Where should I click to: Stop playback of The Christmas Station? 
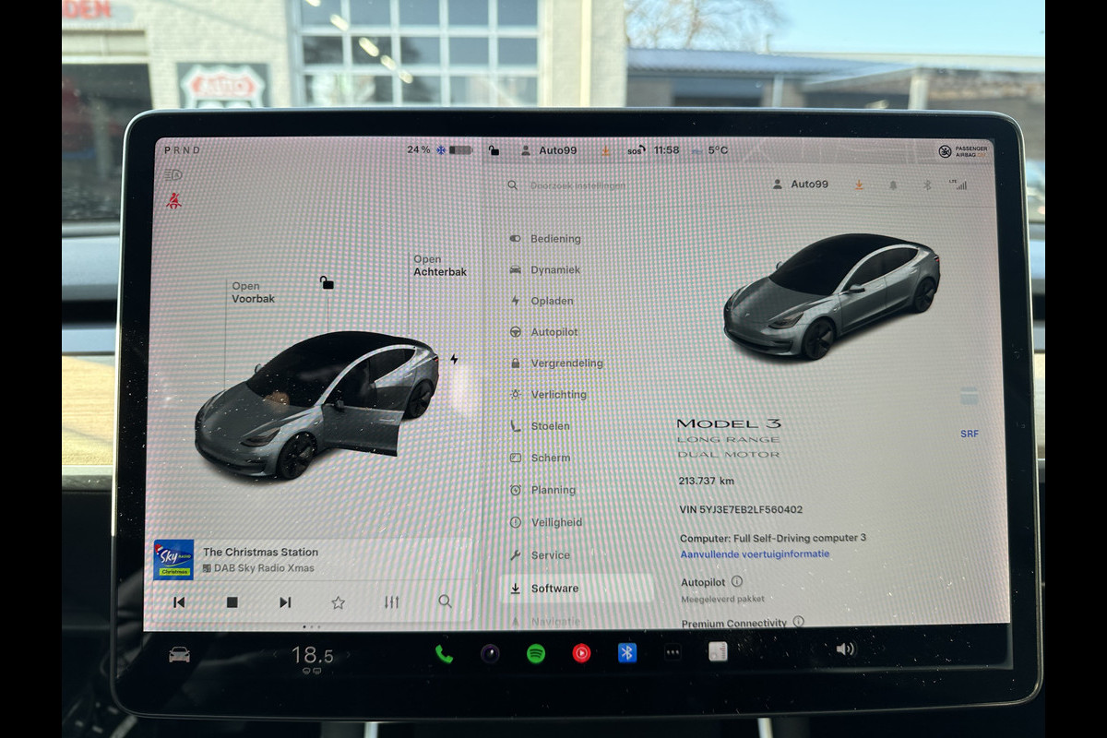pyautogui.click(x=232, y=602)
